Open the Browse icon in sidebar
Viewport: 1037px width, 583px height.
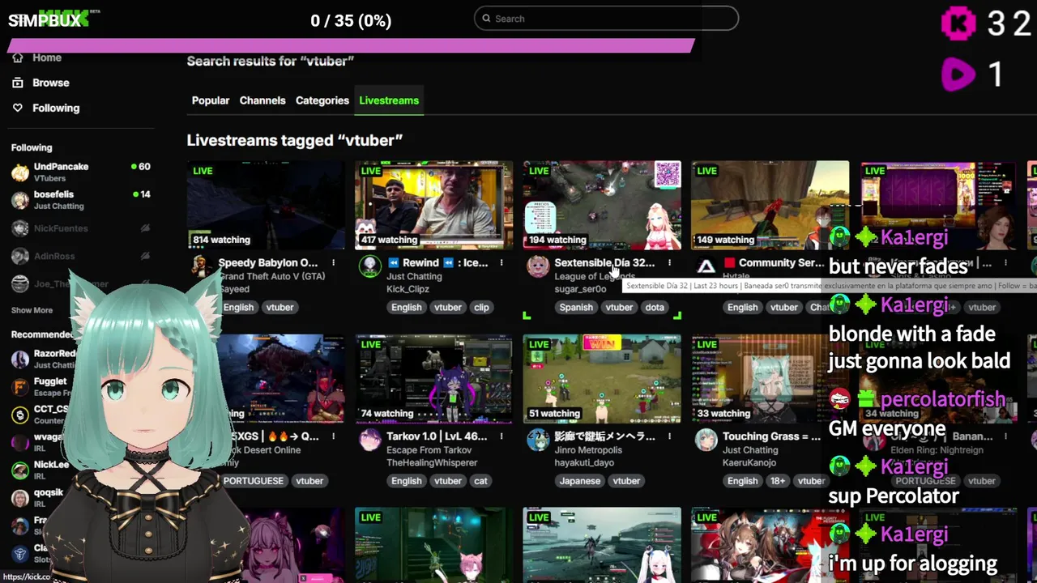tap(18, 83)
